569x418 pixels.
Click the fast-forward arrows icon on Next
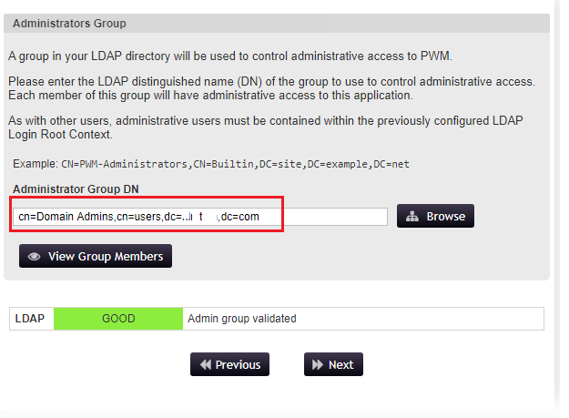pos(318,364)
